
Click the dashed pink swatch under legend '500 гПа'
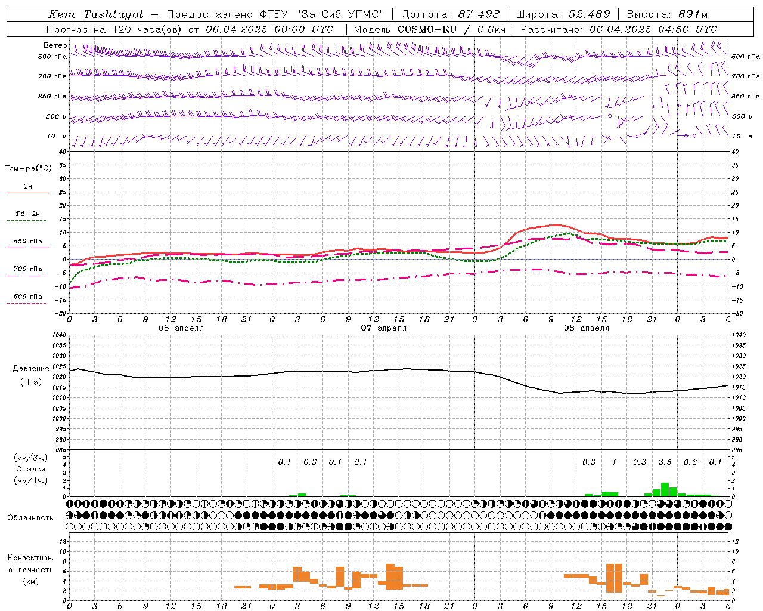(26, 304)
